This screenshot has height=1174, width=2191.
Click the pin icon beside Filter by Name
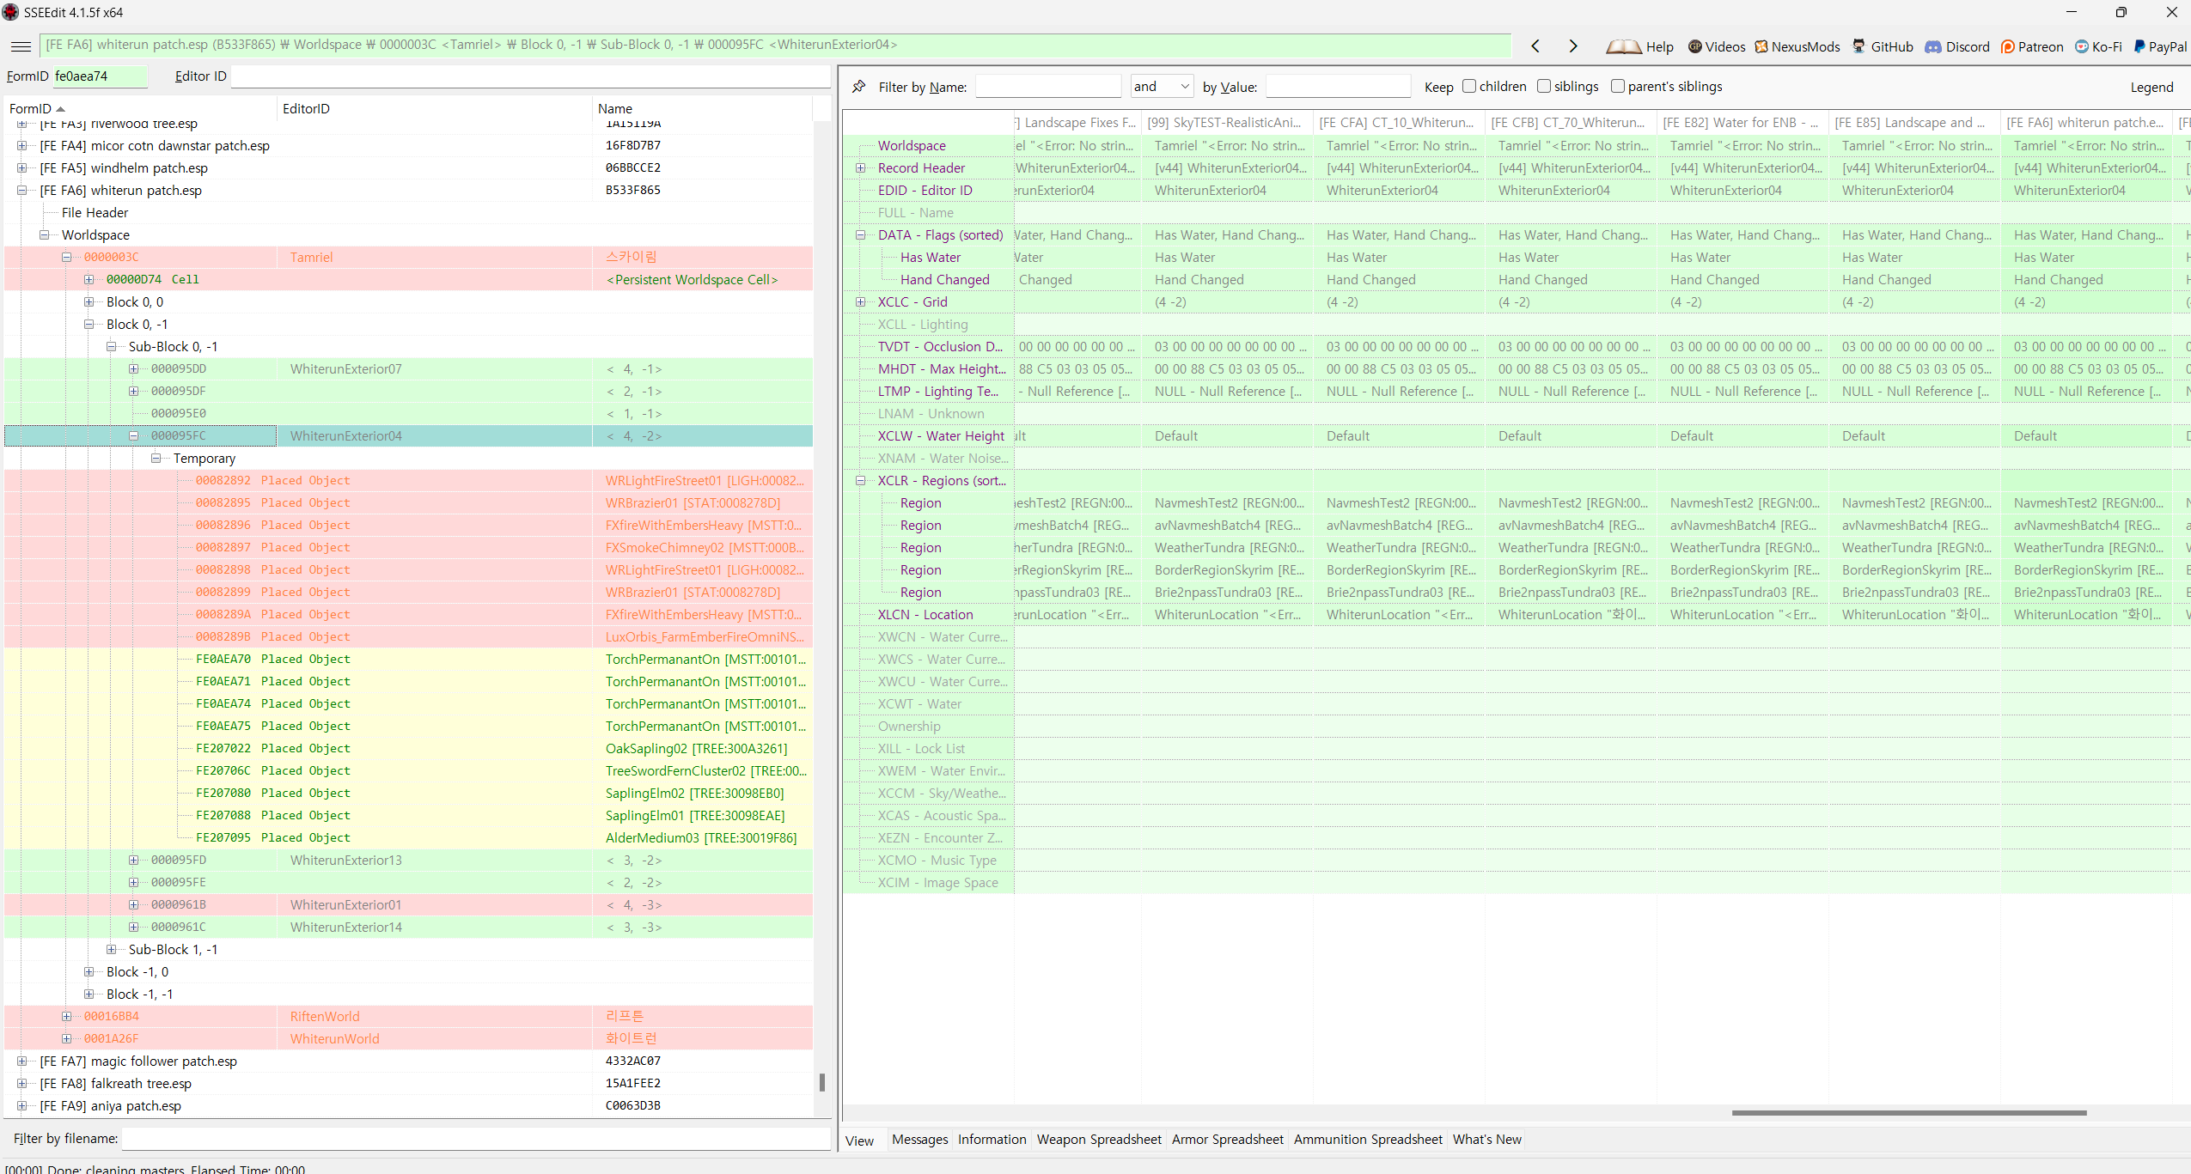pos(858,87)
